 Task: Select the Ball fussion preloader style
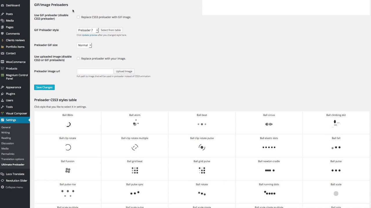pos(68,169)
